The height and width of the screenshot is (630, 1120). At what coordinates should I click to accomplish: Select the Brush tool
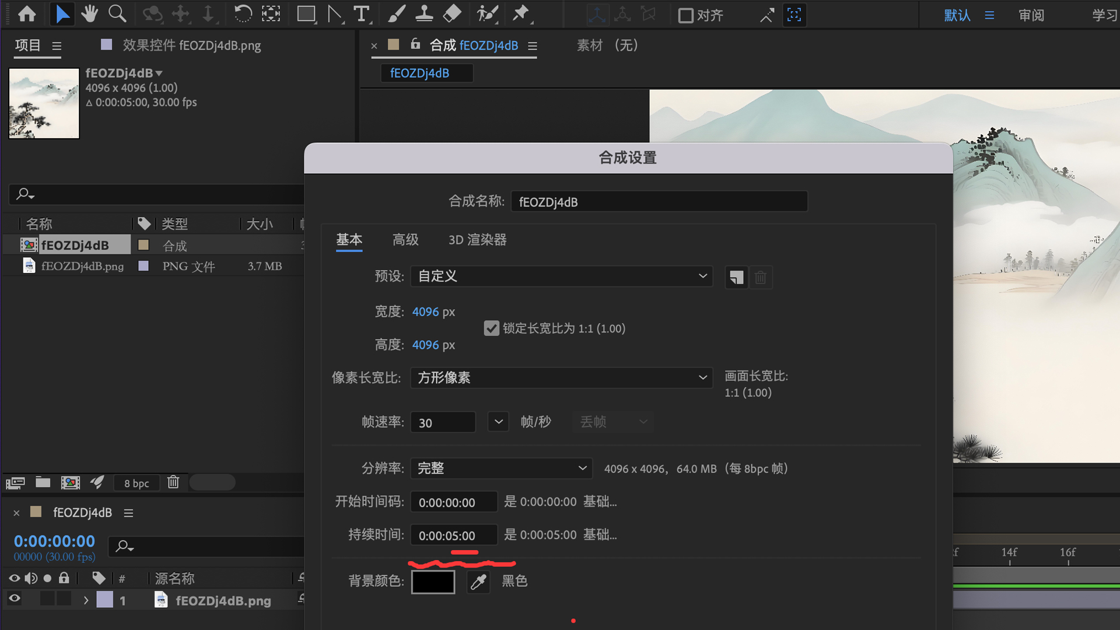pyautogui.click(x=397, y=14)
